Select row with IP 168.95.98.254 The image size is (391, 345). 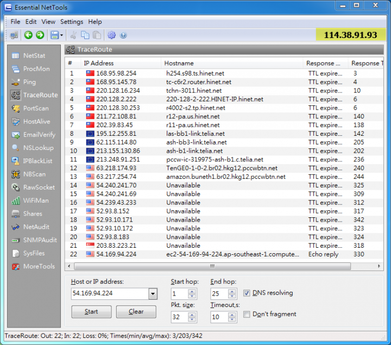pos(224,73)
